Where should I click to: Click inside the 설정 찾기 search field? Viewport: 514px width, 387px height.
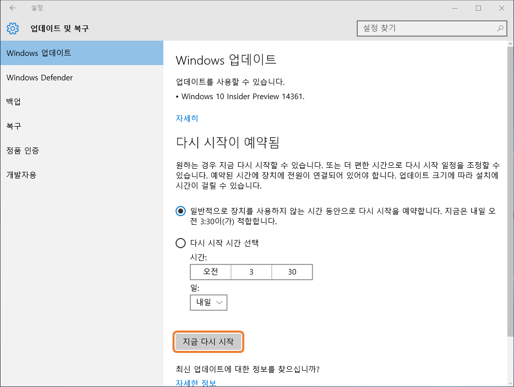[x=427, y=28]
